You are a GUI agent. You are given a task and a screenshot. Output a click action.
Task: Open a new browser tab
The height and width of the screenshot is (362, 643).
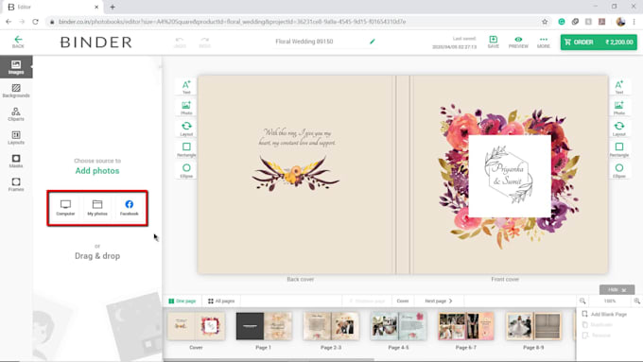pyautogui.click(x=113, y=7)
